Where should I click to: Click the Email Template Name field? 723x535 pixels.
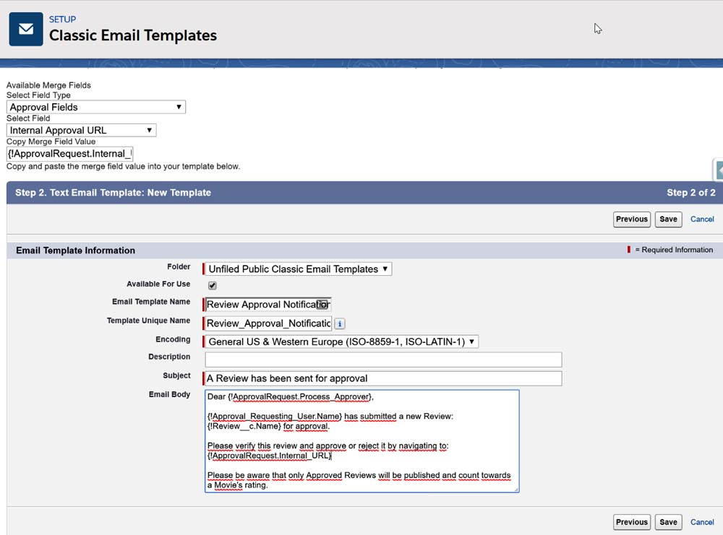click(268, 305)
